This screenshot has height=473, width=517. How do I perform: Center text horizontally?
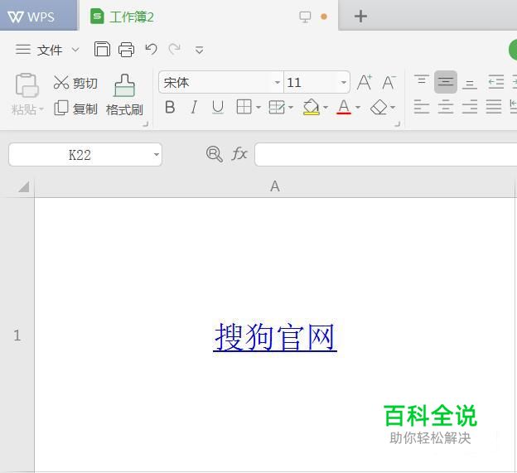[446, 107]
